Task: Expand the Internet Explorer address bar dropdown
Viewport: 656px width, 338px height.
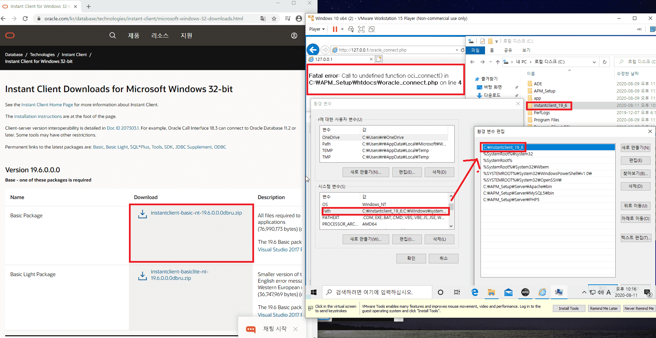Action: [x=457, y=50]
